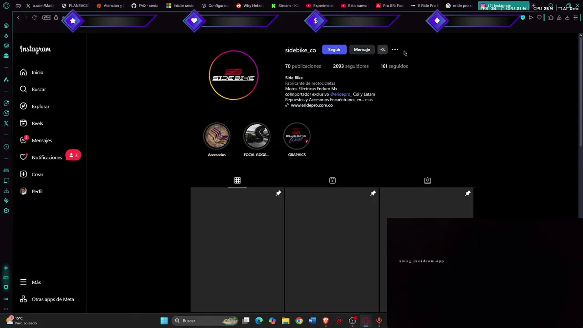Switch to Iniciar sesión Microsoft tab

[180, 6]
